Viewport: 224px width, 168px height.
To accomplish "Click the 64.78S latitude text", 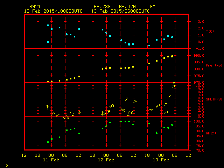I will pyautogui.click(x=101, y=7).
